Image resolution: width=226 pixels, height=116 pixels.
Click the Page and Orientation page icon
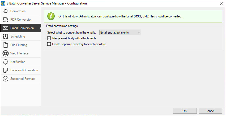coord(6,70)
